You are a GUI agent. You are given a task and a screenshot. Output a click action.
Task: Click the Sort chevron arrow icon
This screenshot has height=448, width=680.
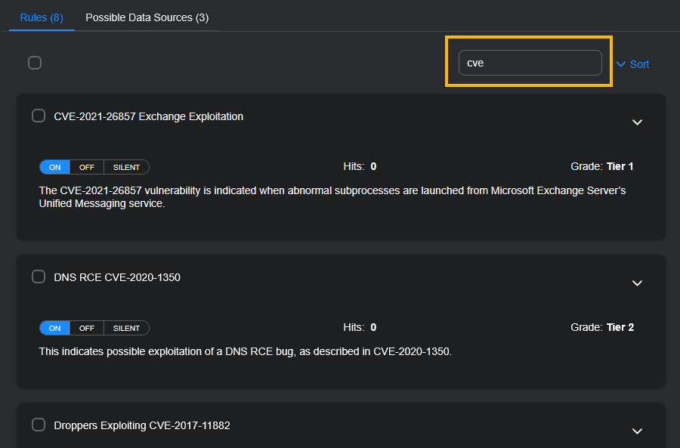(620, 64)
